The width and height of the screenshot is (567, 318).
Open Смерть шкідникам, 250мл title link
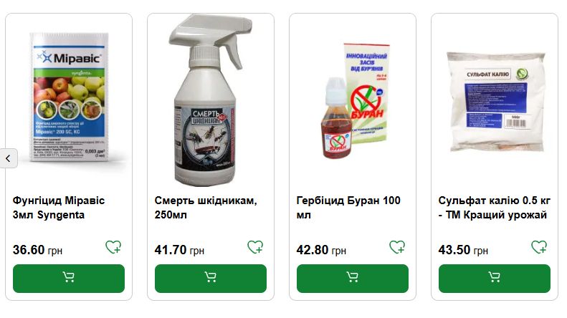click(206, 208)
